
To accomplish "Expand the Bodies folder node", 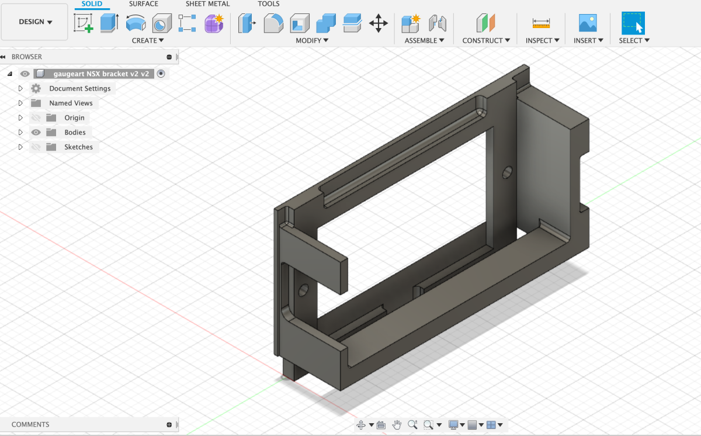I will click(20, 132).
